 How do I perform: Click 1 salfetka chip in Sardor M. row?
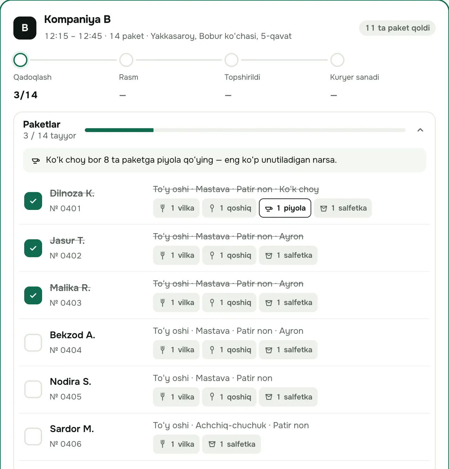click(x=232, y=444)
